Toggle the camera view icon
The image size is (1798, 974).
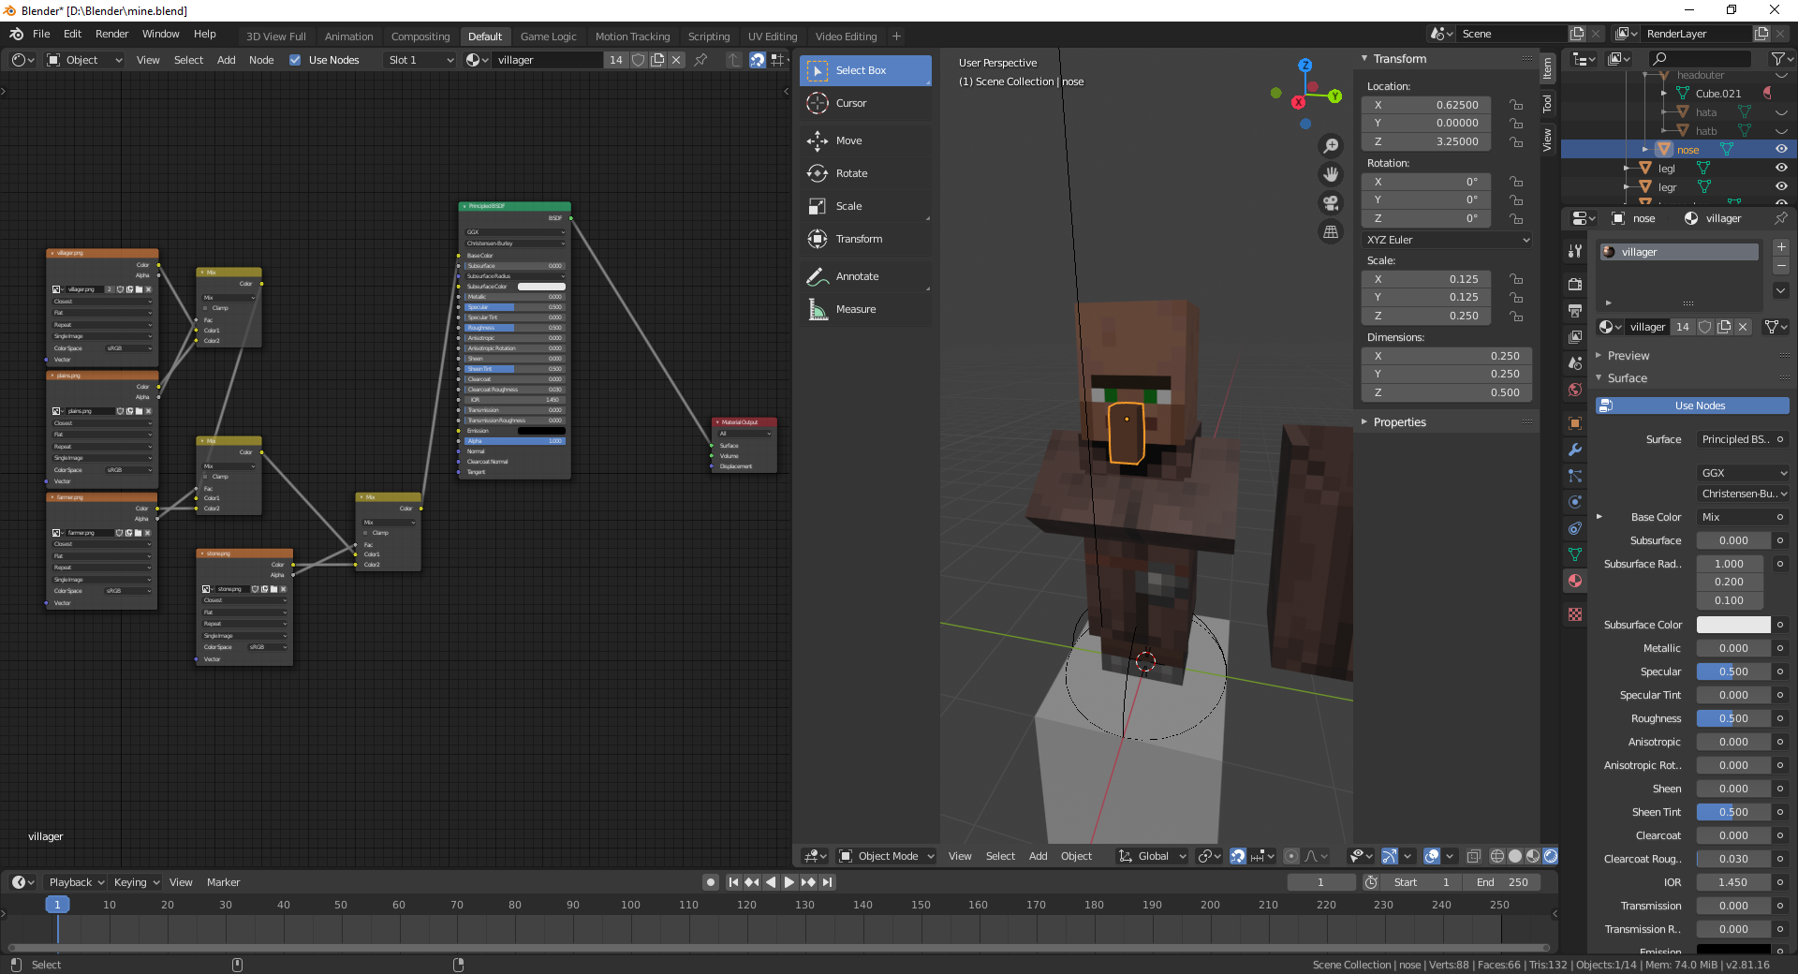coord(1331,203)
